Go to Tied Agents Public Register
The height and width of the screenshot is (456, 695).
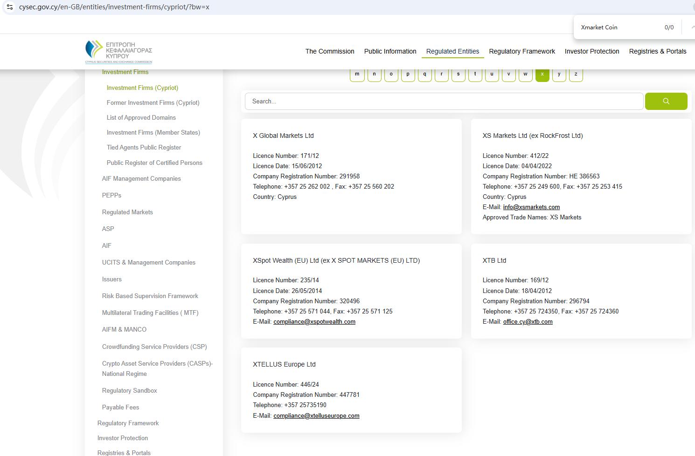[144, 148]
